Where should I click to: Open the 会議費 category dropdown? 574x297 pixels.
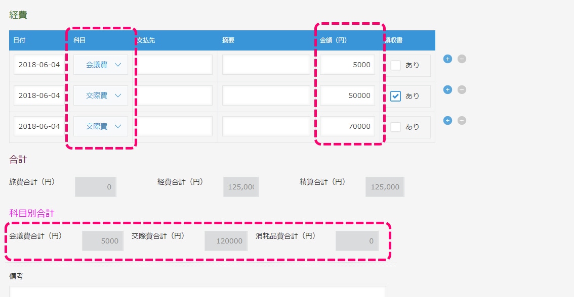click(101, 65)
